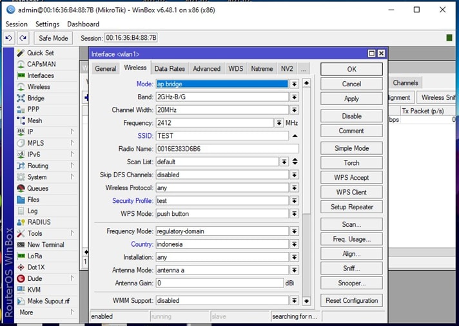459x326 pixels.
Task: Open the Wireless sidebar icon
Action: click(x=21, y=87)
